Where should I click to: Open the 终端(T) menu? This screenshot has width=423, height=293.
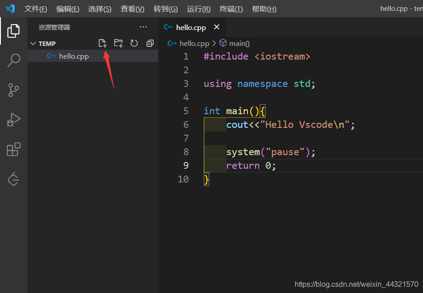pos(231,9)
